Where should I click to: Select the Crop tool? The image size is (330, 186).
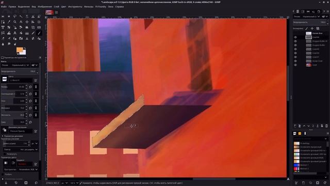pos(39,22)
